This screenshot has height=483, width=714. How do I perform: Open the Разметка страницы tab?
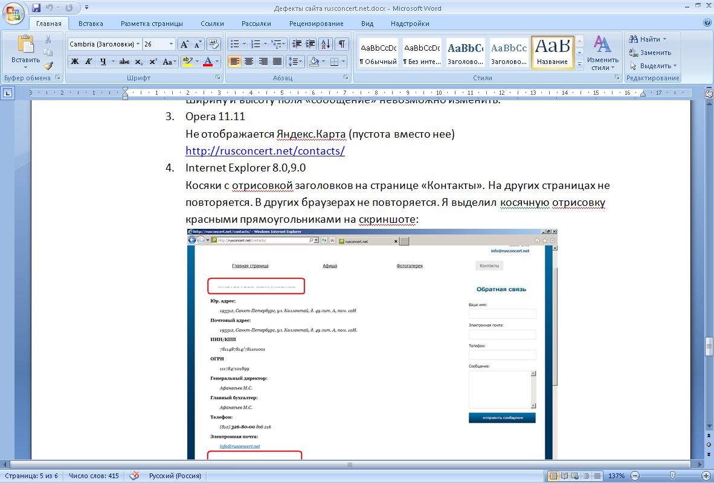click(x=152, y=23)
